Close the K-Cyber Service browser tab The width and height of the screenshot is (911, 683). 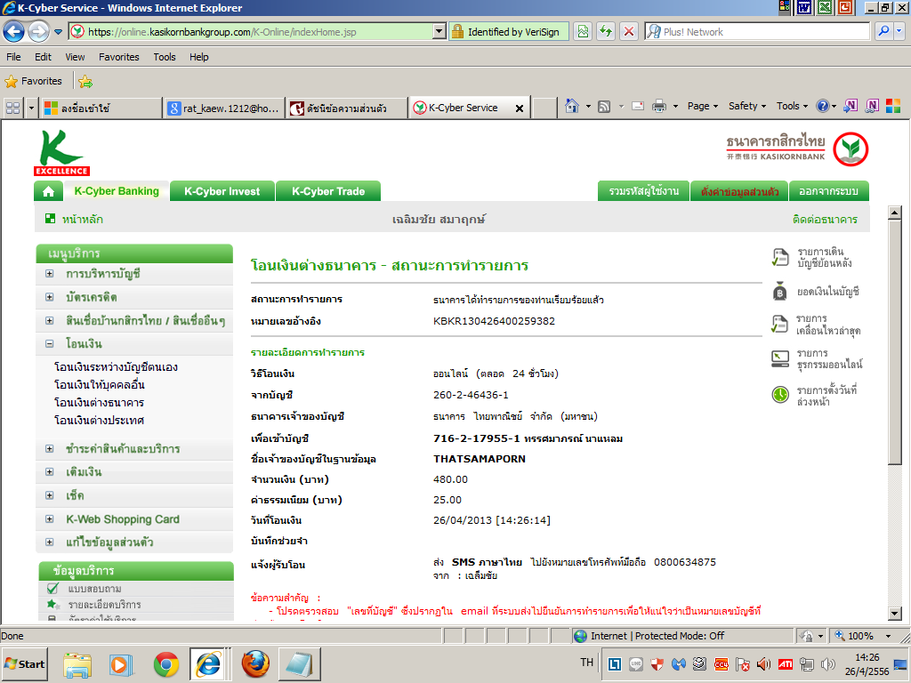click(x=520, y=108)
